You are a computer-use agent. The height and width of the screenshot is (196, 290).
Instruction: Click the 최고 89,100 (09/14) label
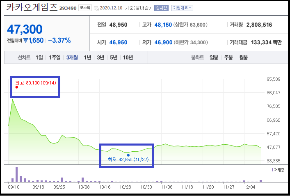click(36, 83)
